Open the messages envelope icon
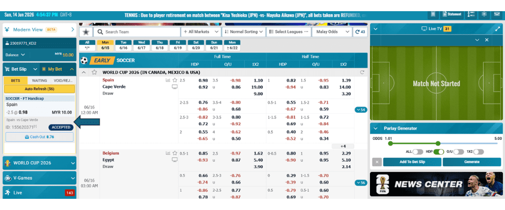 point(496,14)
